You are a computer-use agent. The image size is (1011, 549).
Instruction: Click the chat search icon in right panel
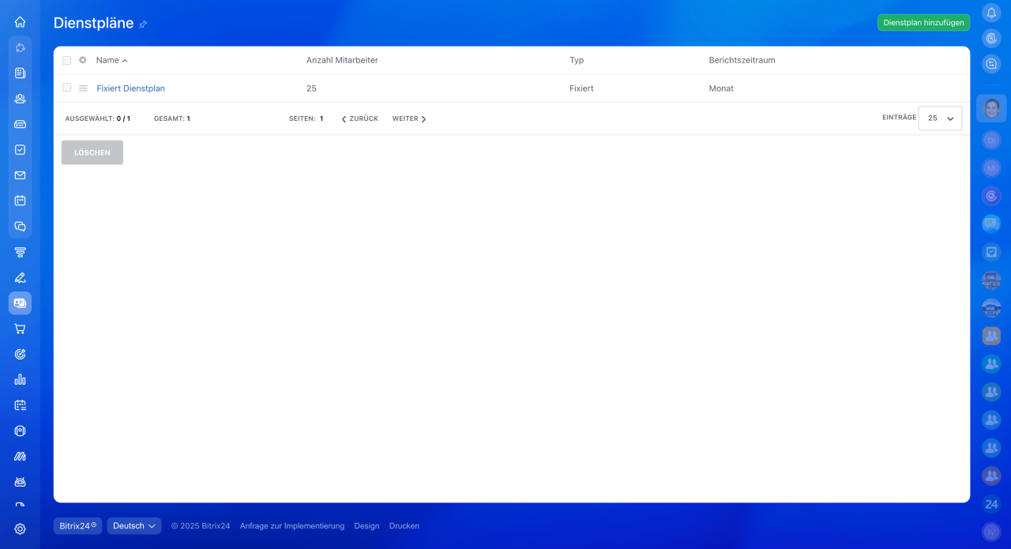(991, 63)
